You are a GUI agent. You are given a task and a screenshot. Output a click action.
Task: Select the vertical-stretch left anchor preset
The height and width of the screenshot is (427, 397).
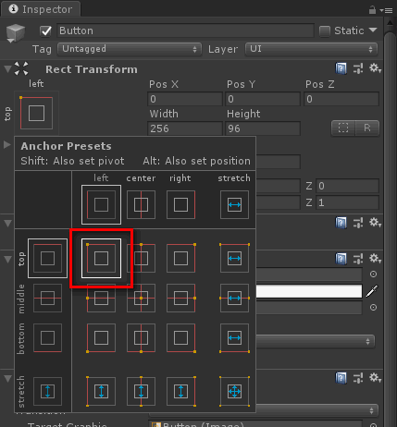click(x=101, y=391)
